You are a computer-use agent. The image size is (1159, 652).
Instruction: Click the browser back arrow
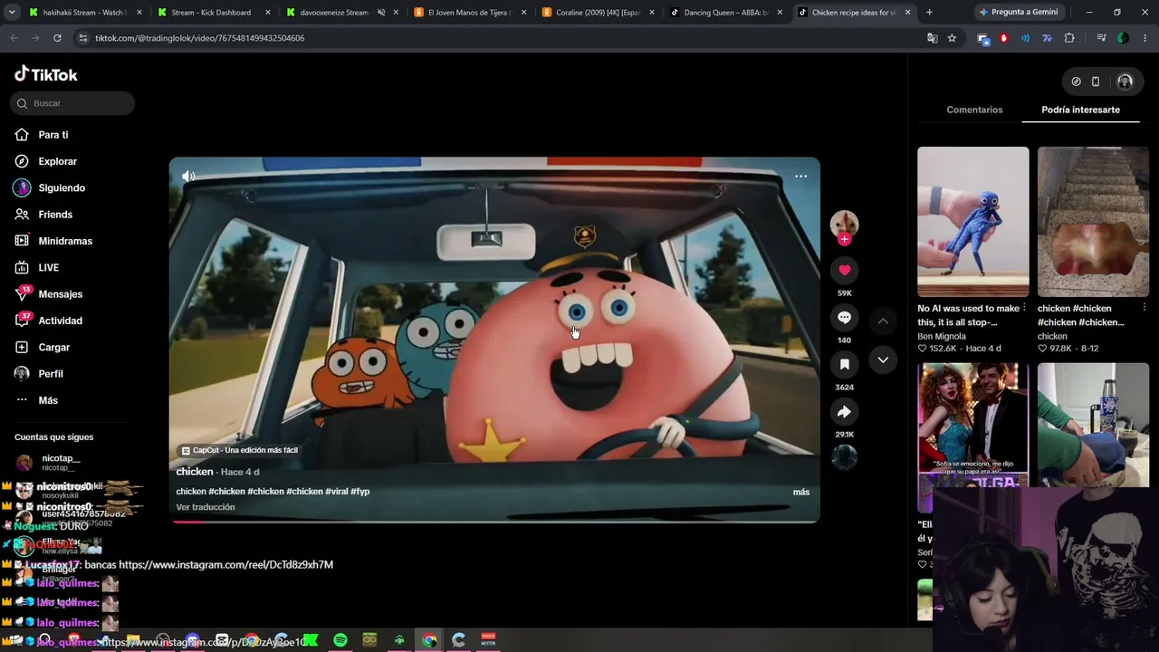14,38
